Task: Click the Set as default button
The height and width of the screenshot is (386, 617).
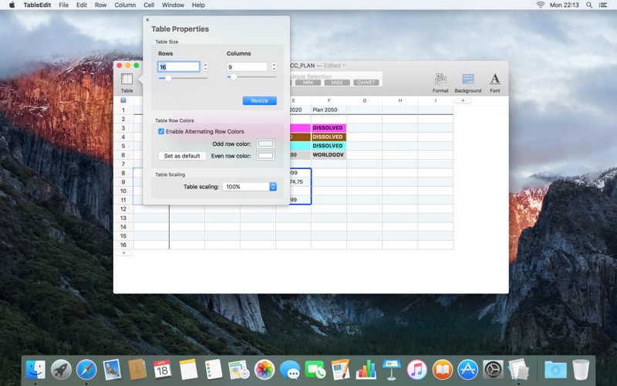Action: (182, 156)
